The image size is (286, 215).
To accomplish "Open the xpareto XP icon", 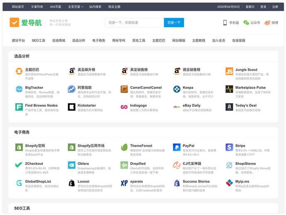I will (x=124, y=183).
